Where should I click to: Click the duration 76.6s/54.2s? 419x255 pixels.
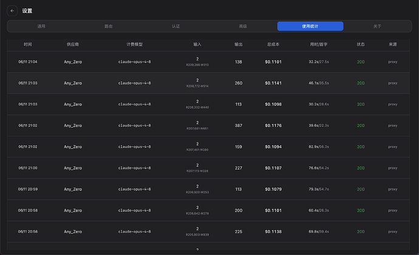319,168
